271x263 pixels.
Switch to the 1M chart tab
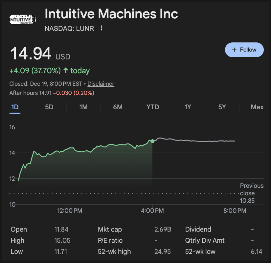[x=83, y=107]
